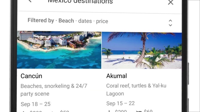
Task: Open the Akumal palm beach photo
Action: [x=142, y=50]
